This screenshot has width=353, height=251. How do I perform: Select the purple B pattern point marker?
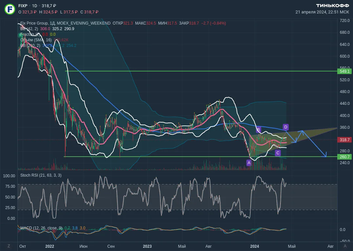258,130
